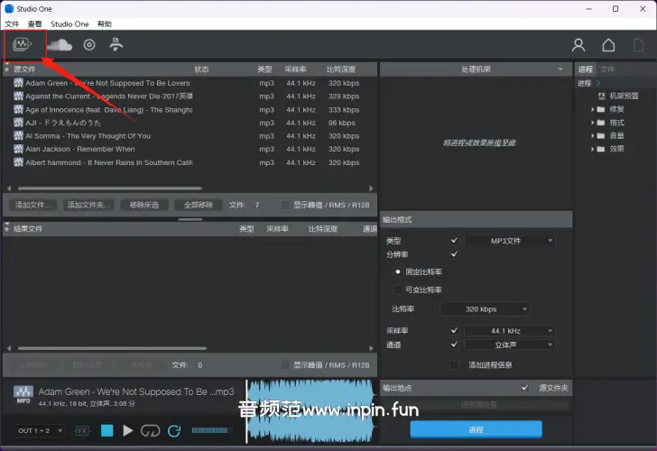The image size is (657, 451).
Task: Seek in the blue waveform preview
Action: point(310,410)
